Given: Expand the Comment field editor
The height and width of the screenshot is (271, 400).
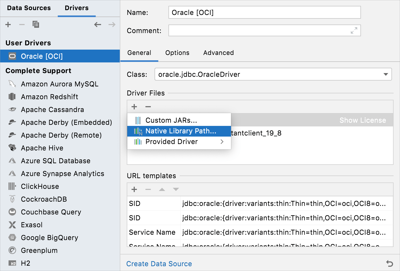Looking at the screenshot, I should click(354, 30).
